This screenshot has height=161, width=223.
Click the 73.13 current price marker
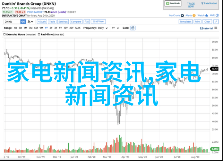tap(214, 69)
